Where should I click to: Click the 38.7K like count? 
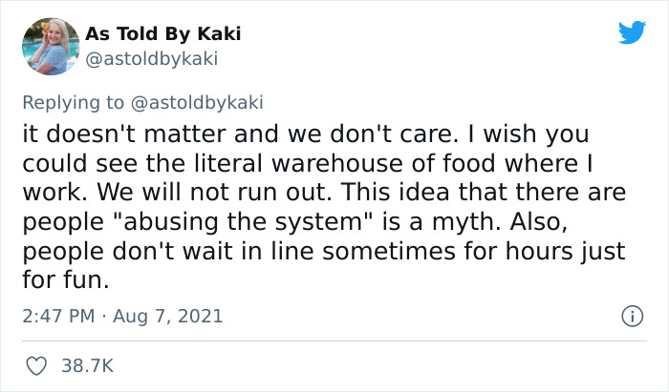pyautogui.click(x=86, y=365)
